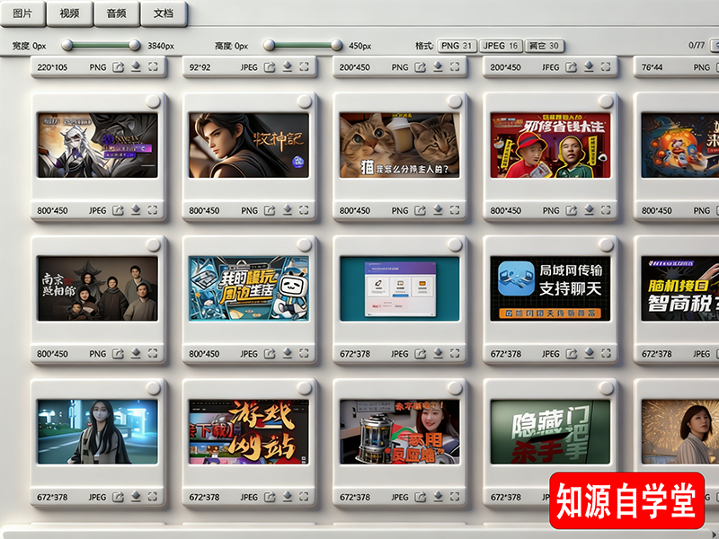Select the 牧神记 image with its round checkbox
Viewport: 719px width, 539px height.
(305, 102)
